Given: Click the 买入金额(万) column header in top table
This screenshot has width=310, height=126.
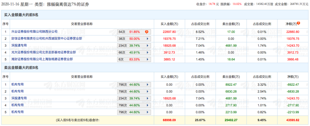Looking at the screenshot, I should [x=168, y=24].
